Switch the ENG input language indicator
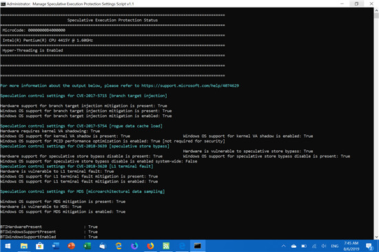Image resolution: width=379 pixels, height=252 pixels. pyautogui.click(x=334, y=246)
